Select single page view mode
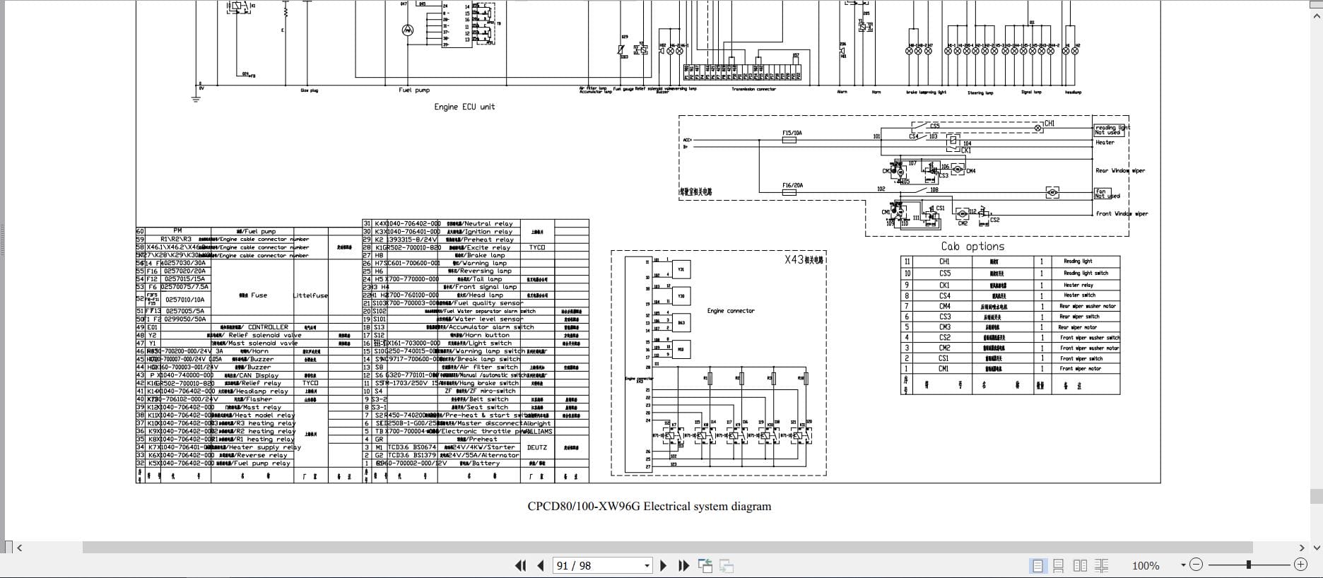Image resolution: width=1323 pixels, height=578 pixels. (x=1037, y=565)
